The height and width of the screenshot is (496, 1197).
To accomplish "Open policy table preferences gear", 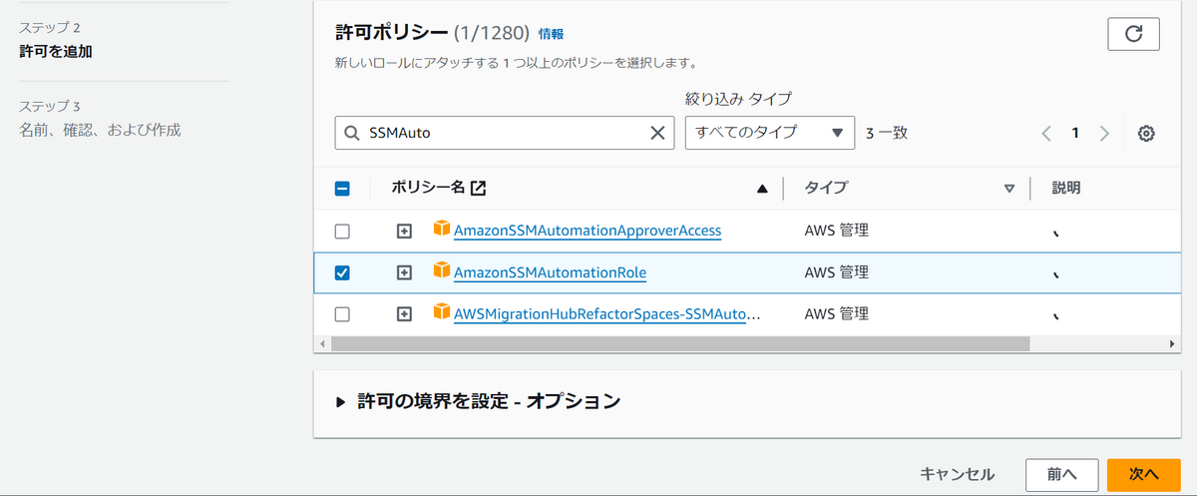I will [x=1146, y=133].
